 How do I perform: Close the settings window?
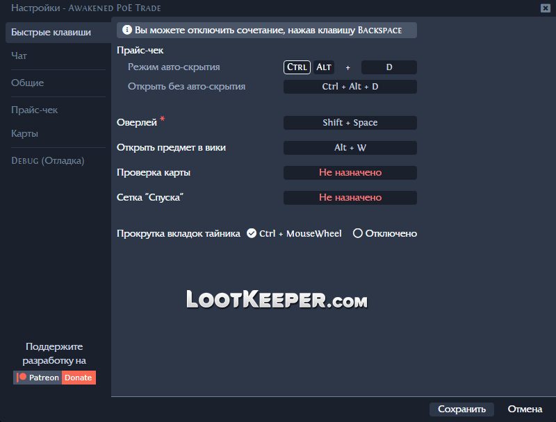point(546,8)
